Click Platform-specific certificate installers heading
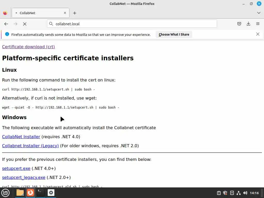This screenshot has width=264, height=198. (68, 58)
